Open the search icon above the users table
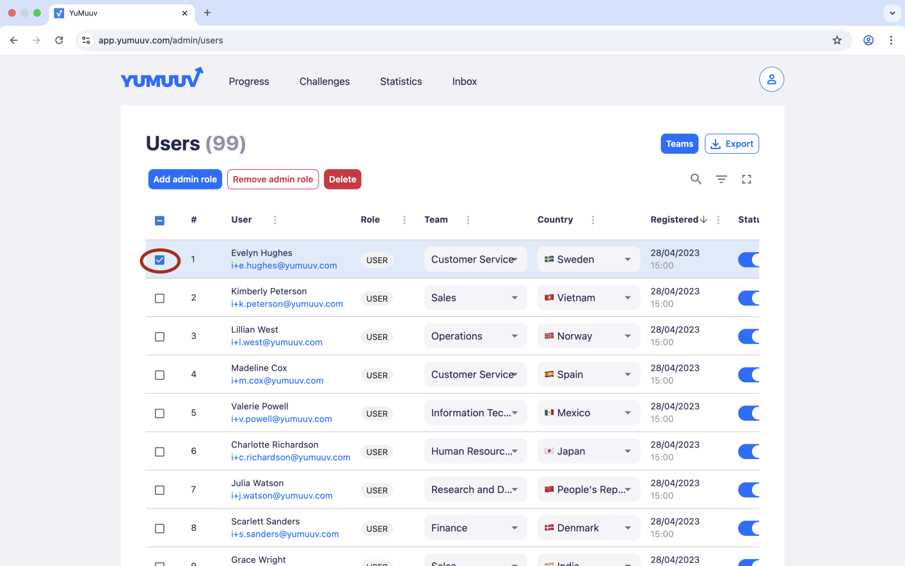905x566 pixels. click(696, 179)
